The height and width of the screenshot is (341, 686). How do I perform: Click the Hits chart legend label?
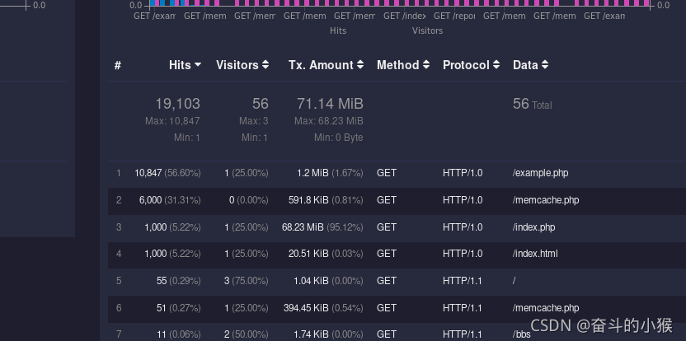coord(338,30)
